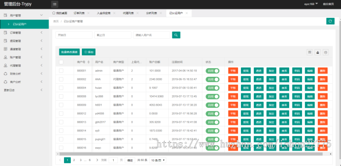341x166 pixels.
Task: Disable the 启用 switch for huian
Action: pos(213,88)
